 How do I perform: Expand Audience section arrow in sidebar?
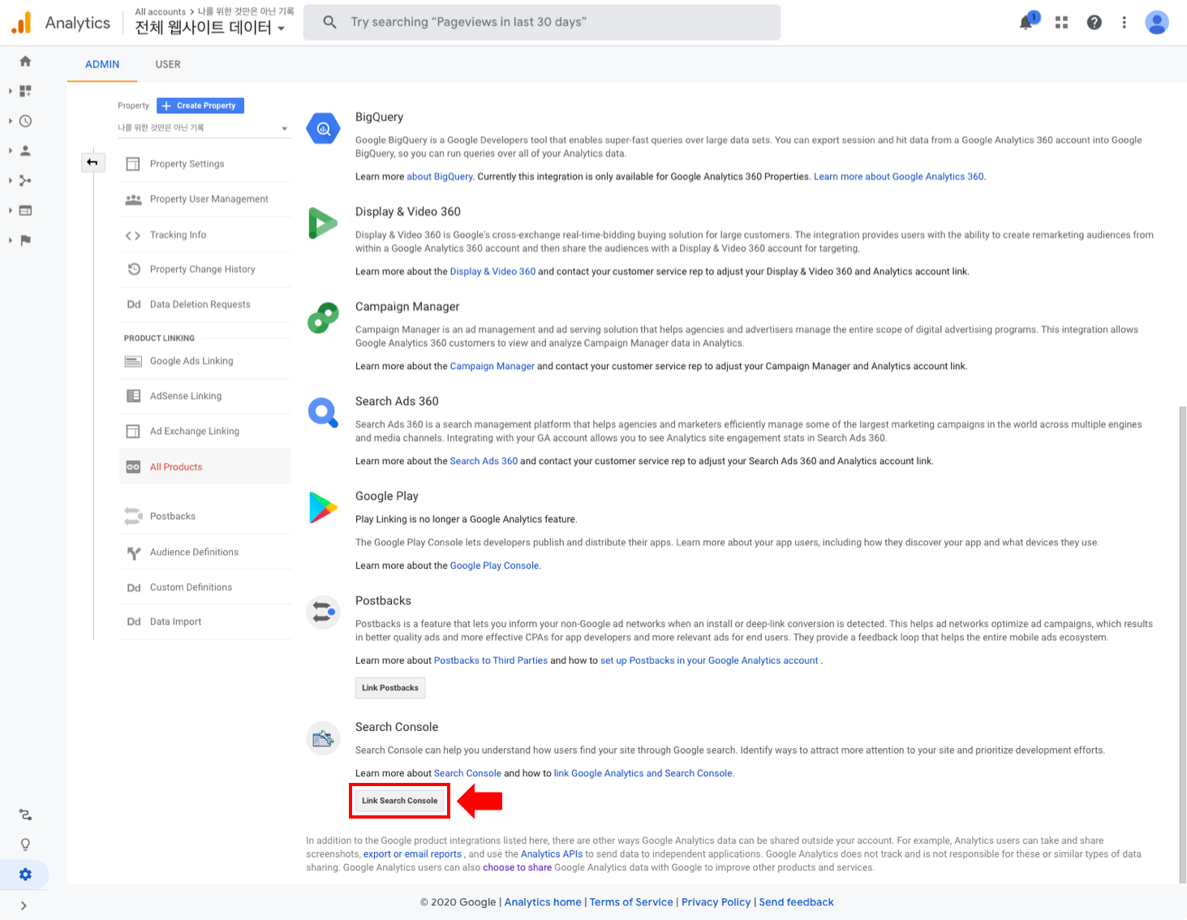[x=10, y=151]
